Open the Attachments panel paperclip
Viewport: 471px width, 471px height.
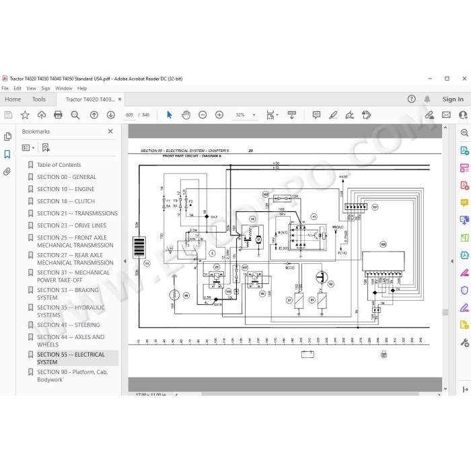(x=7, y=172)
